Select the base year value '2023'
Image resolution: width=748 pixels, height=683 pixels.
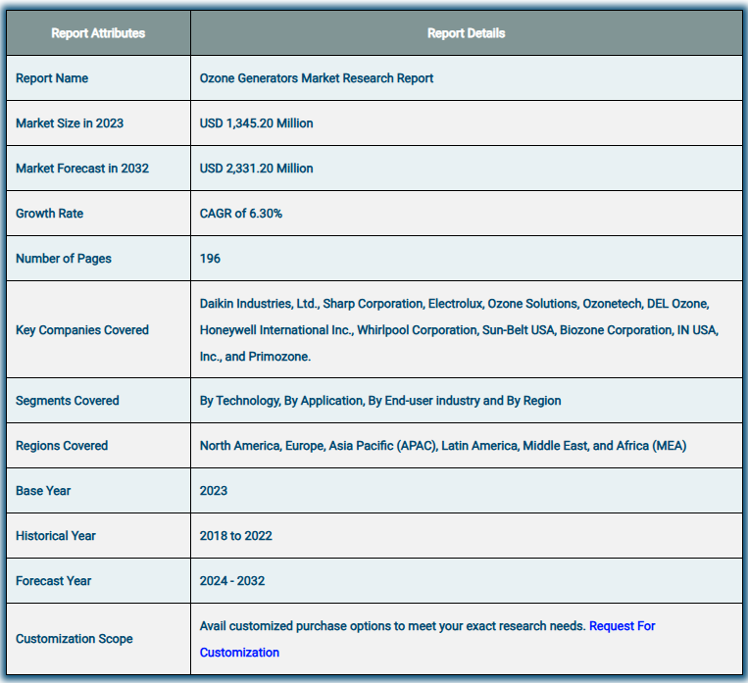[x=214, y=491]
